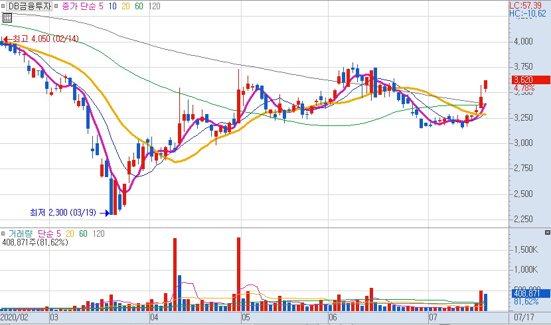
Task: Select the volume 60-period average label
Action: 83,233
